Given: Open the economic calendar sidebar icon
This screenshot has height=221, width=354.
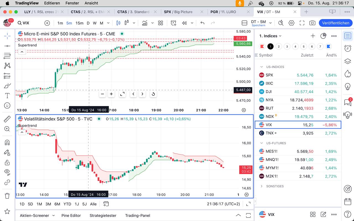Looking at the screenshot, I should pyautogui.click(x=348, y=202).
